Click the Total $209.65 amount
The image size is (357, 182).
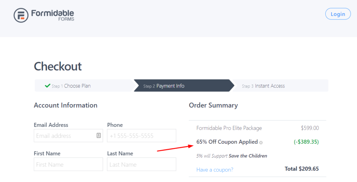pos(302,168)
